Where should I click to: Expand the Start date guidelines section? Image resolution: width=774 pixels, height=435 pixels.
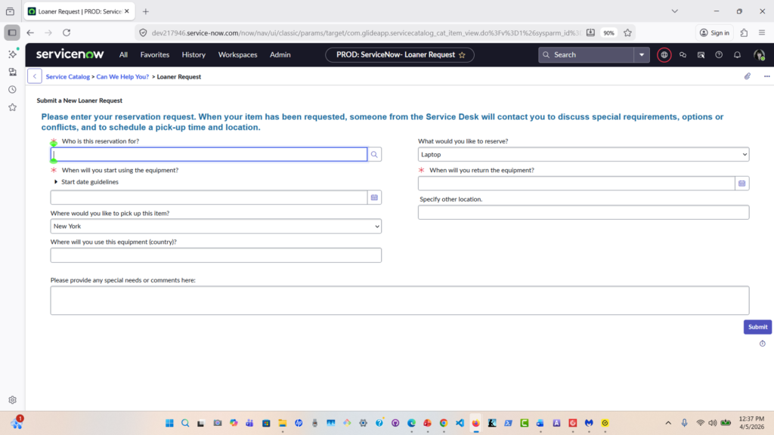pos(57,182)
